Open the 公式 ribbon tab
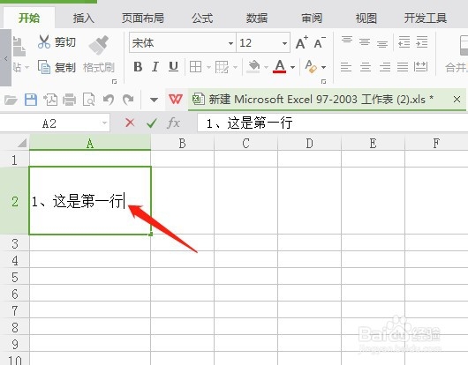 coord(202,19)
